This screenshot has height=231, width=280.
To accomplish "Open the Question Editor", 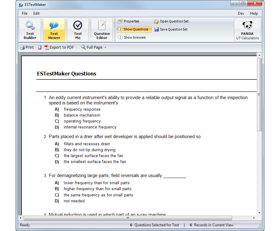I will [102, 30].
